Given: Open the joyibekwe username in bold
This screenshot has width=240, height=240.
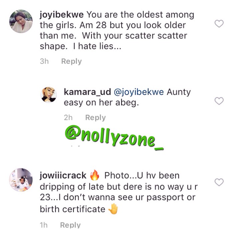Looking at the screenshot, I should click(x=62, y=15).
